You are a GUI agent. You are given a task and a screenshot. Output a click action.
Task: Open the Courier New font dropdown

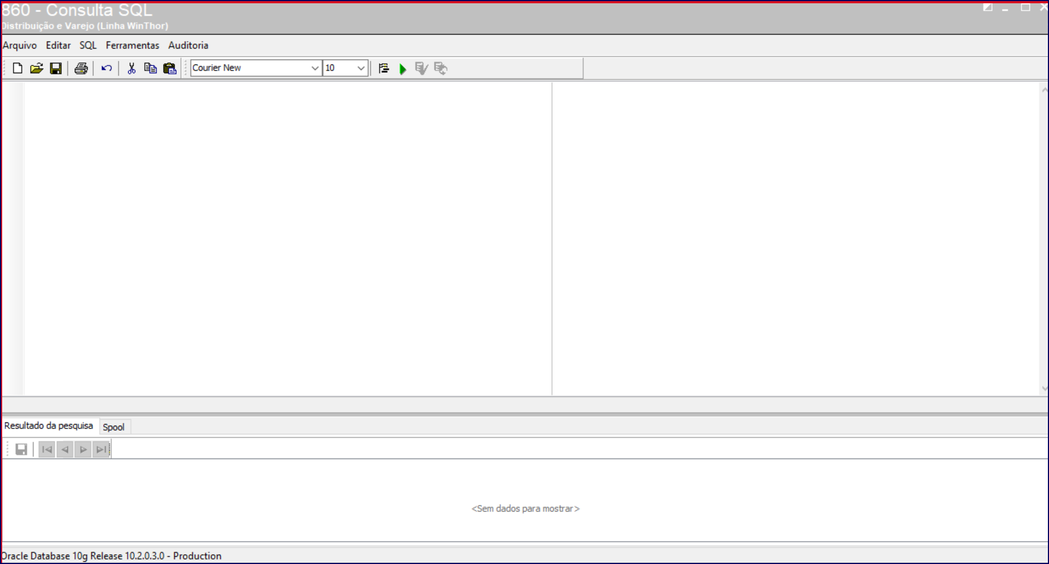coord(315,68)
